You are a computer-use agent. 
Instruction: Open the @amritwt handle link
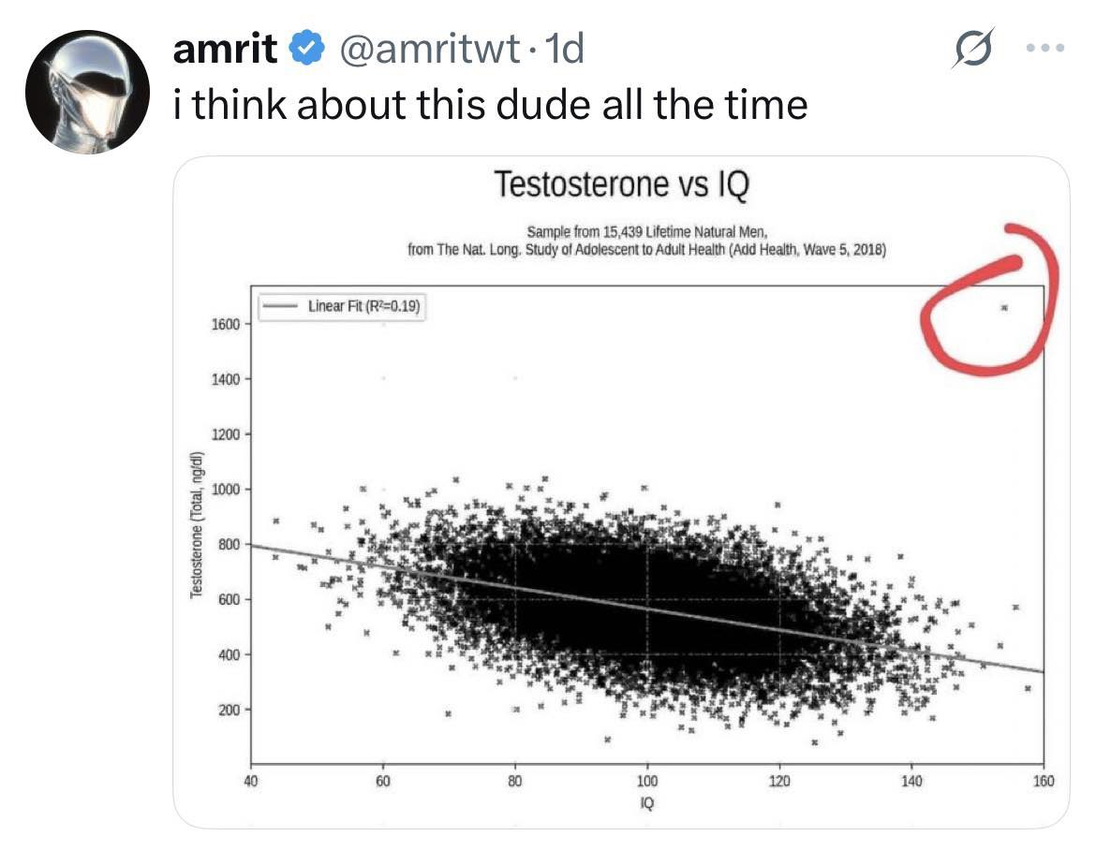(430, 49)
